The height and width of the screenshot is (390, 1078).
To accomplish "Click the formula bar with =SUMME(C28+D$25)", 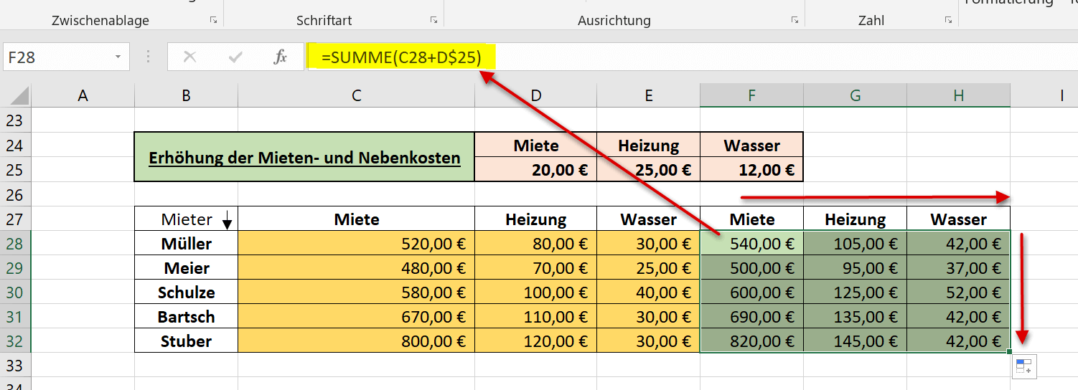I will 691,57.
